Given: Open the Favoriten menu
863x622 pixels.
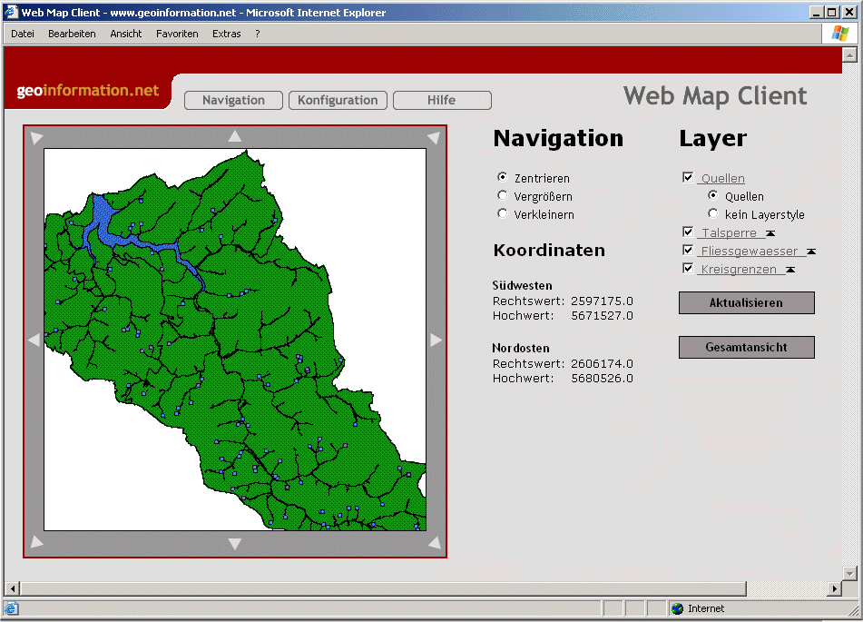Looking at the screenshot, I should tap(177, 34).
